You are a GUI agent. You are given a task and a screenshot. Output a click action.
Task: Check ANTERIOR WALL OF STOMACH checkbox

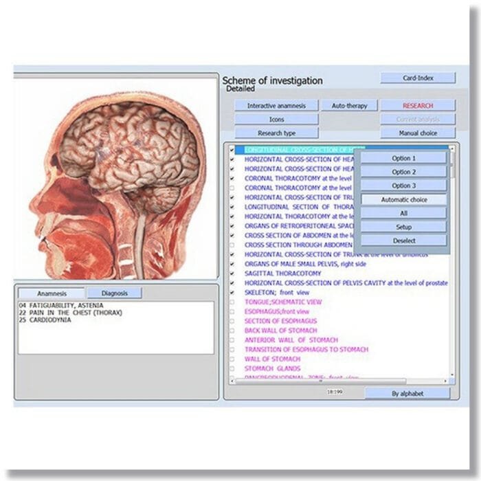(x=232, y=340)
